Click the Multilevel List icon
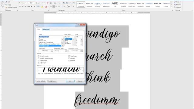Screen dimensions: 194x109 (x=59, y=3)
